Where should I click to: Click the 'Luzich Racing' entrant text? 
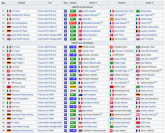click(x=16, y=71)
